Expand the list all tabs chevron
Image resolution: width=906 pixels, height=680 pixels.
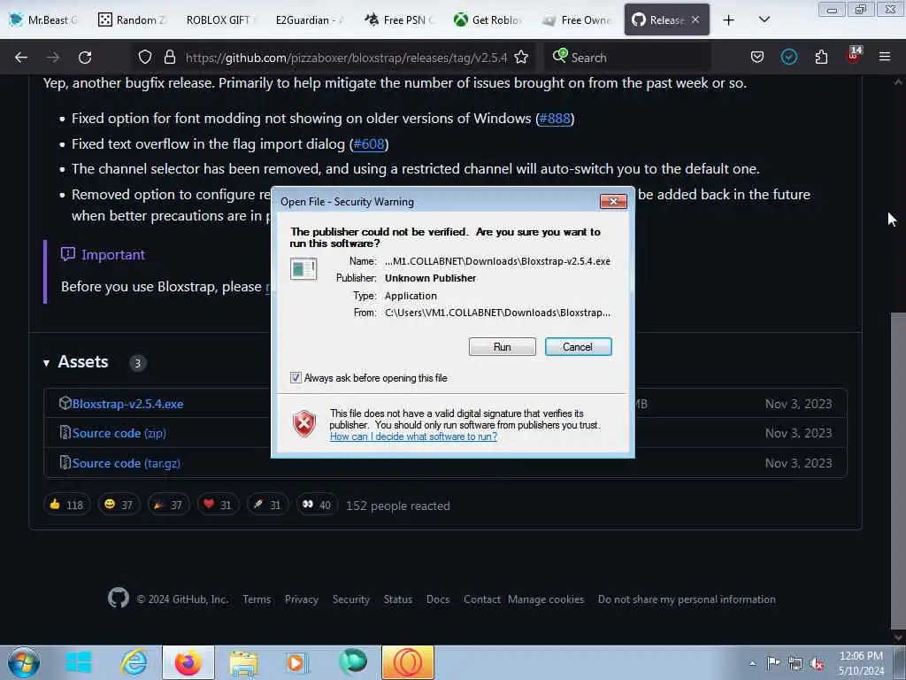pos(764,19)
